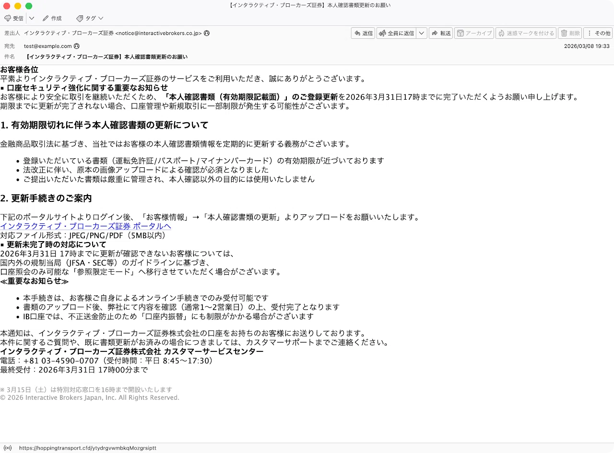
Task: Click the contact icon beside test@example.com
Action: tap(77, 46)
